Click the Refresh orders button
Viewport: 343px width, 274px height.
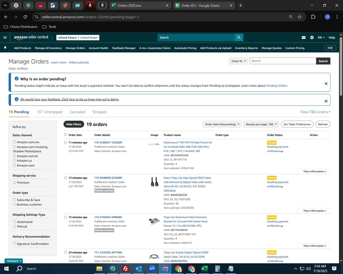coord(323,124)
